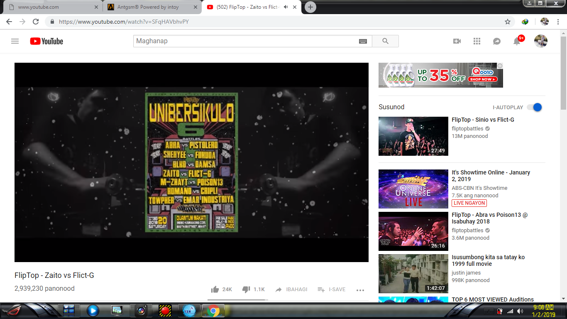Reload the page with refresh icon
The width and height of the screenshot is (567, 319).
[x=36, y=22]
